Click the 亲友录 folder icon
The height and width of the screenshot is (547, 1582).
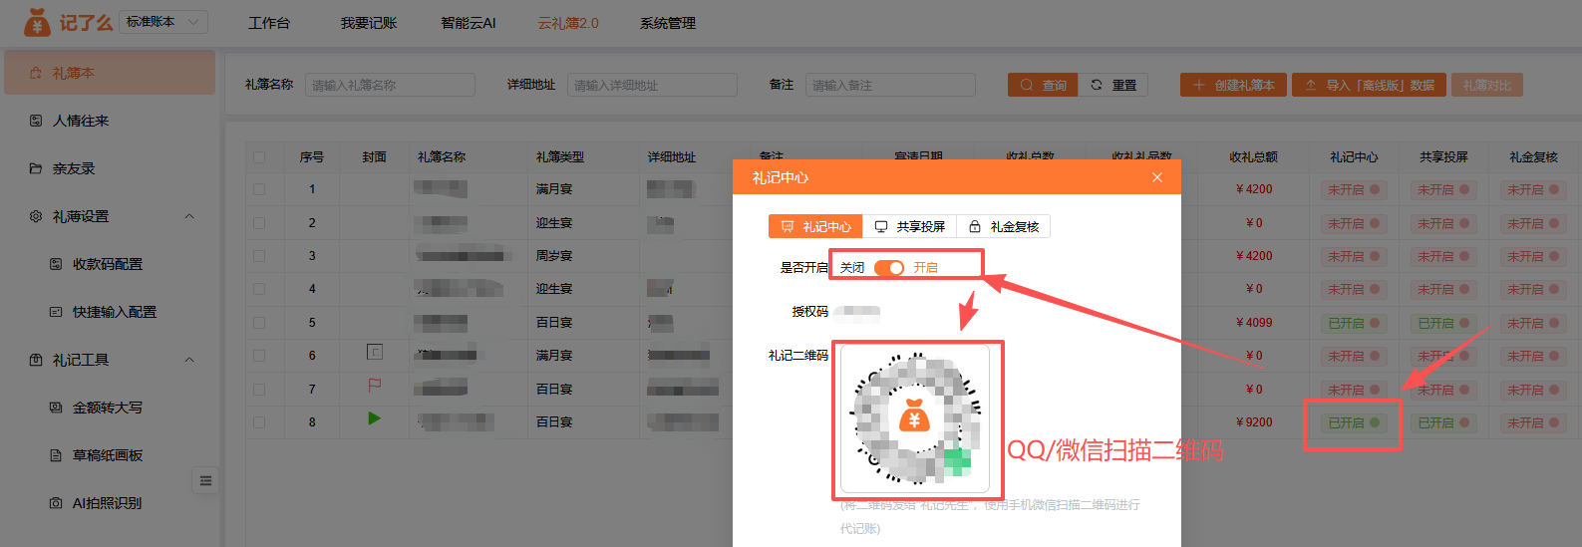point(36,168)
